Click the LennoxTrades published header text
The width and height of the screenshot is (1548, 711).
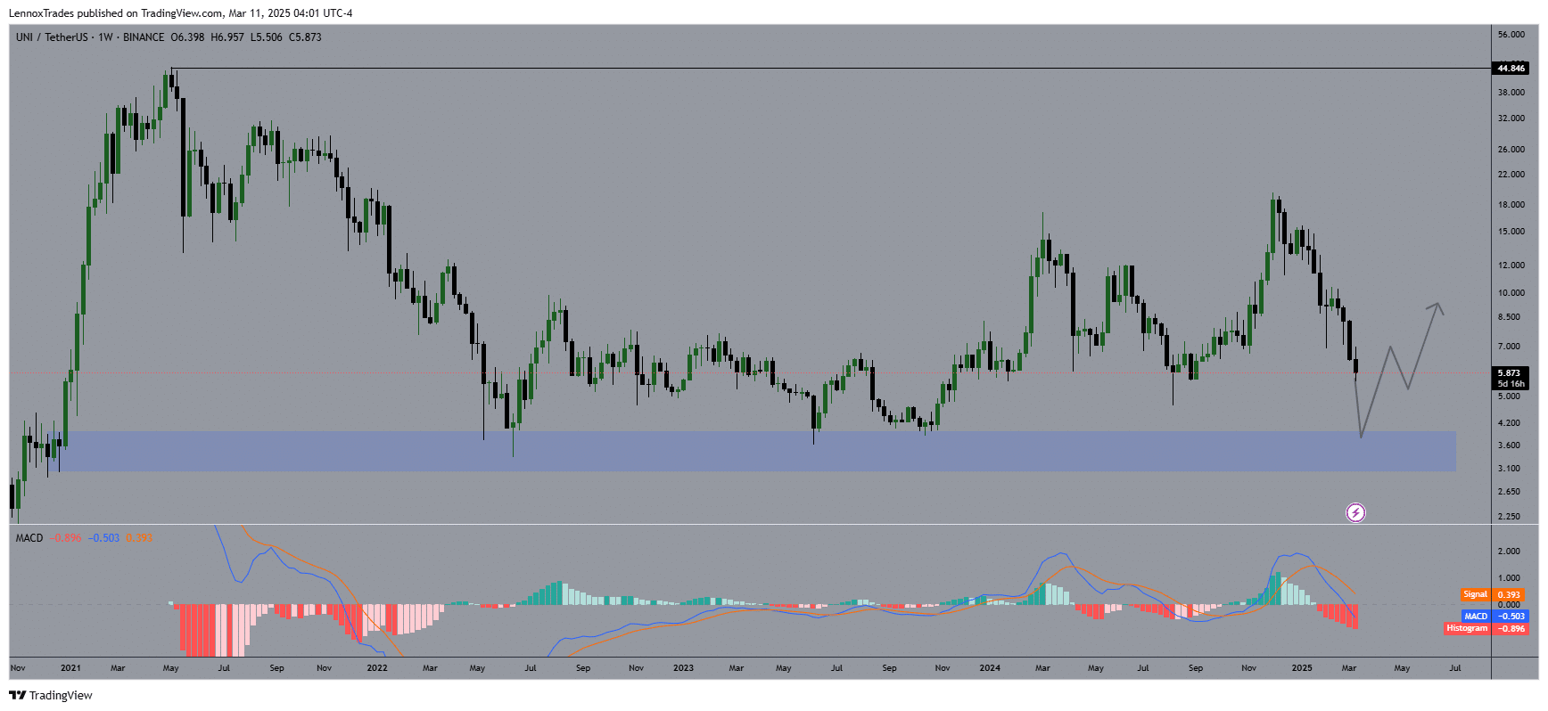[x=180, y=13]
